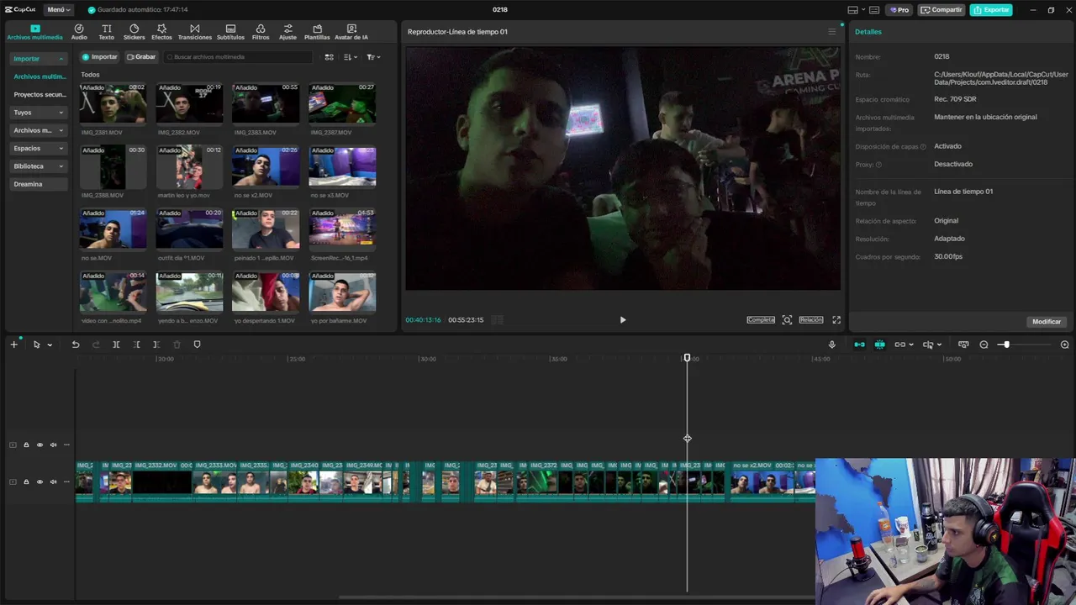Open the layout switcher icon in title bar
The width and height of the screenshot is (1076, 605).
click(x=855, y=10)
